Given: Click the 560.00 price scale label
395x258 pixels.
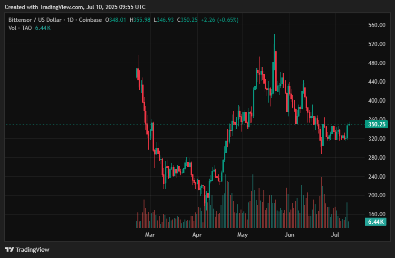Looking at the screenshot, I should [x=376, y=25].
